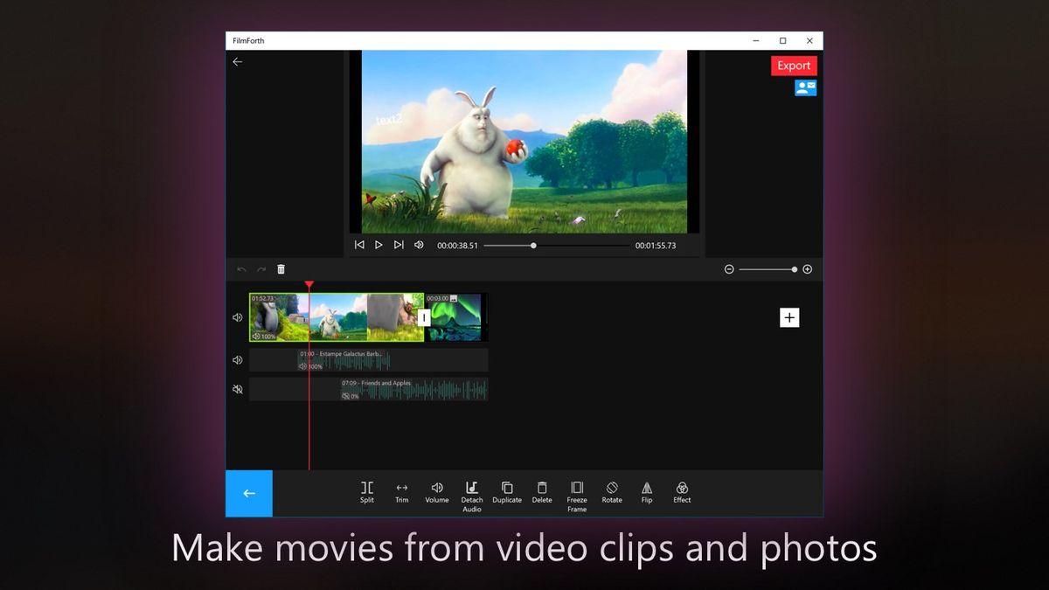The image size is (1049, 590).
Task: Click the timeline zoom slider handle
Action: 795,269
